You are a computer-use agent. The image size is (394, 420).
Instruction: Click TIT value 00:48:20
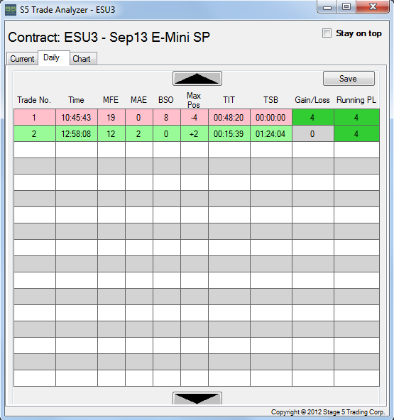pos(229,117)
